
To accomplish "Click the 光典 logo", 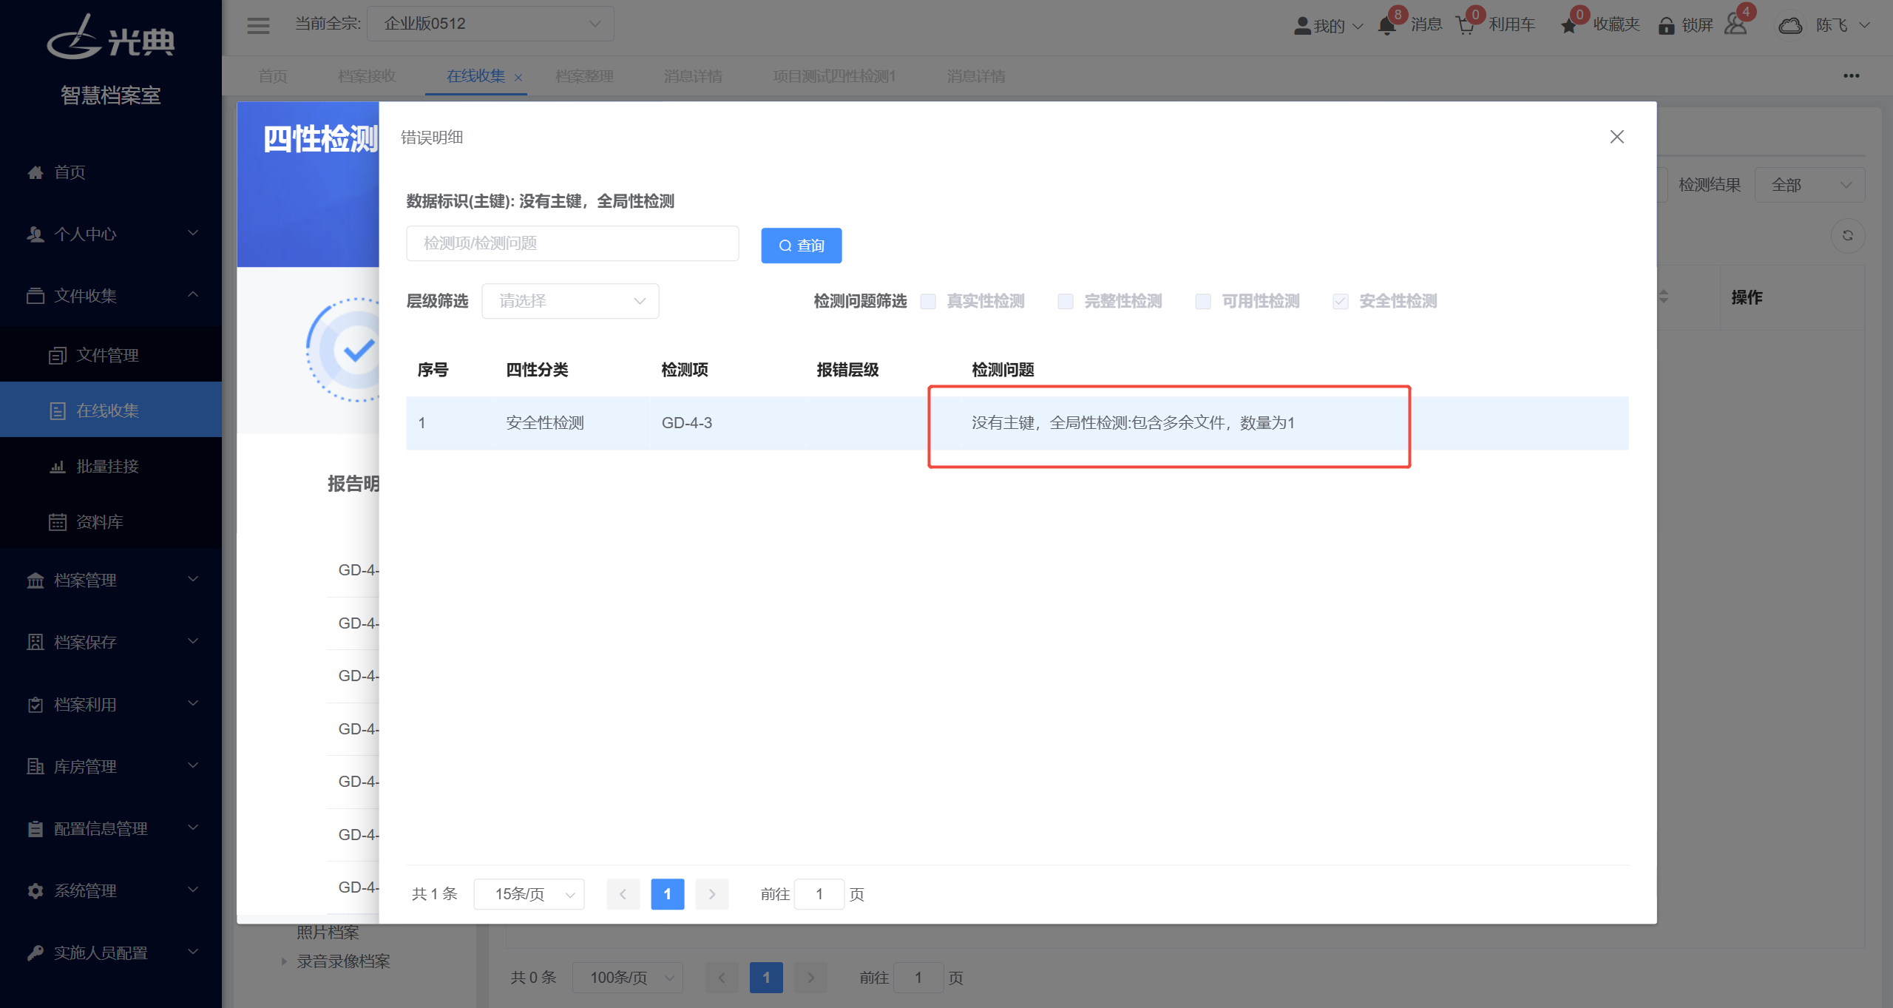I will (x=111, y=37).
